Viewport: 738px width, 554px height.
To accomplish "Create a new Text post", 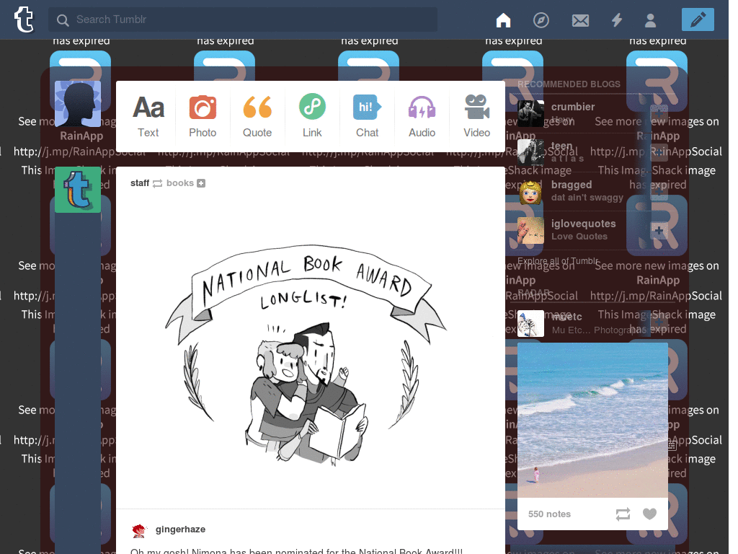I will [148, 116].
